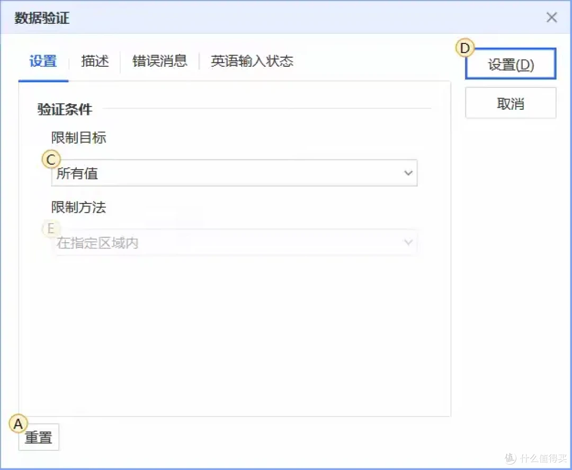Click the disabled 在指定区域内 dropdown
Screen dimensions: 572x470
234,243
